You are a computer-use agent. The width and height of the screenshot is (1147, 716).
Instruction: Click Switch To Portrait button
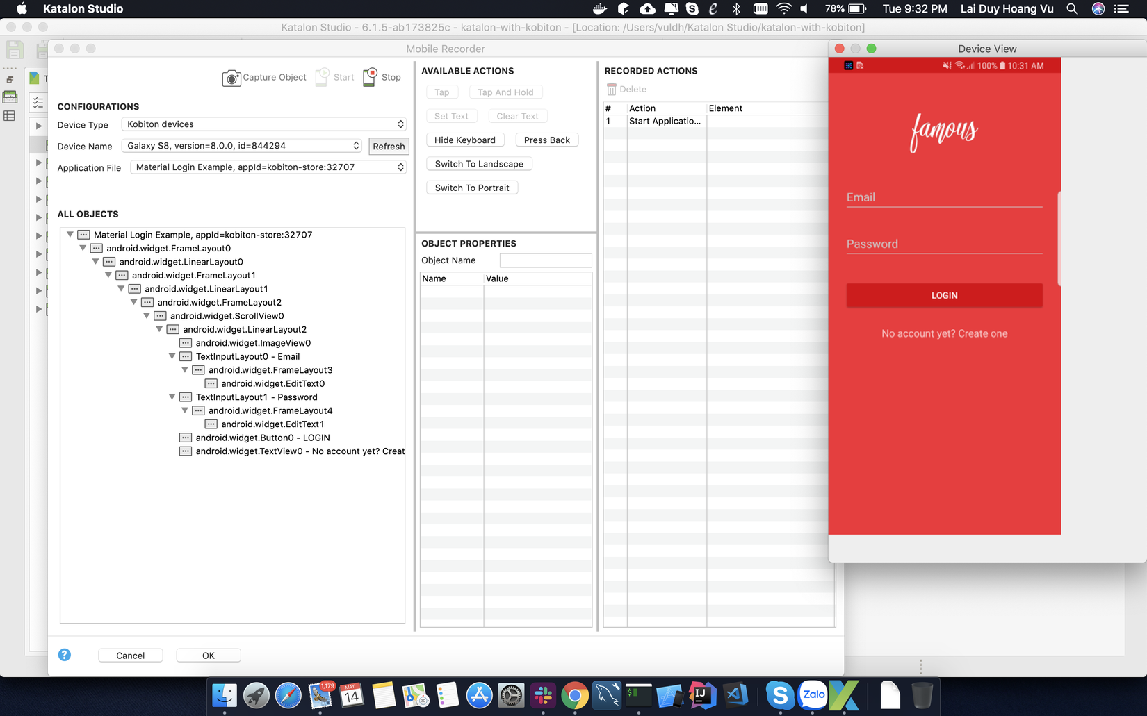point(472,188)
